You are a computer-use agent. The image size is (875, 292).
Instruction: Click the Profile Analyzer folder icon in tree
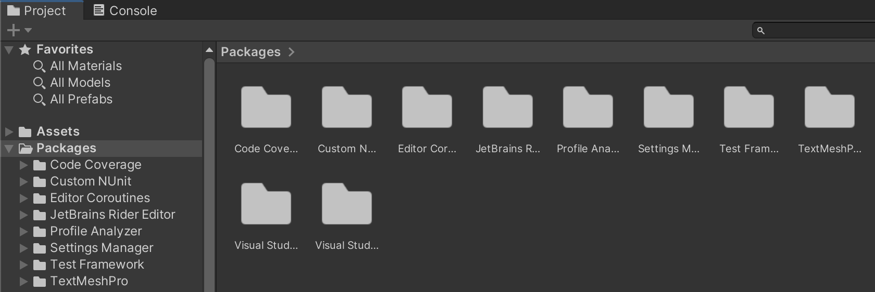(x=40, y=232)
